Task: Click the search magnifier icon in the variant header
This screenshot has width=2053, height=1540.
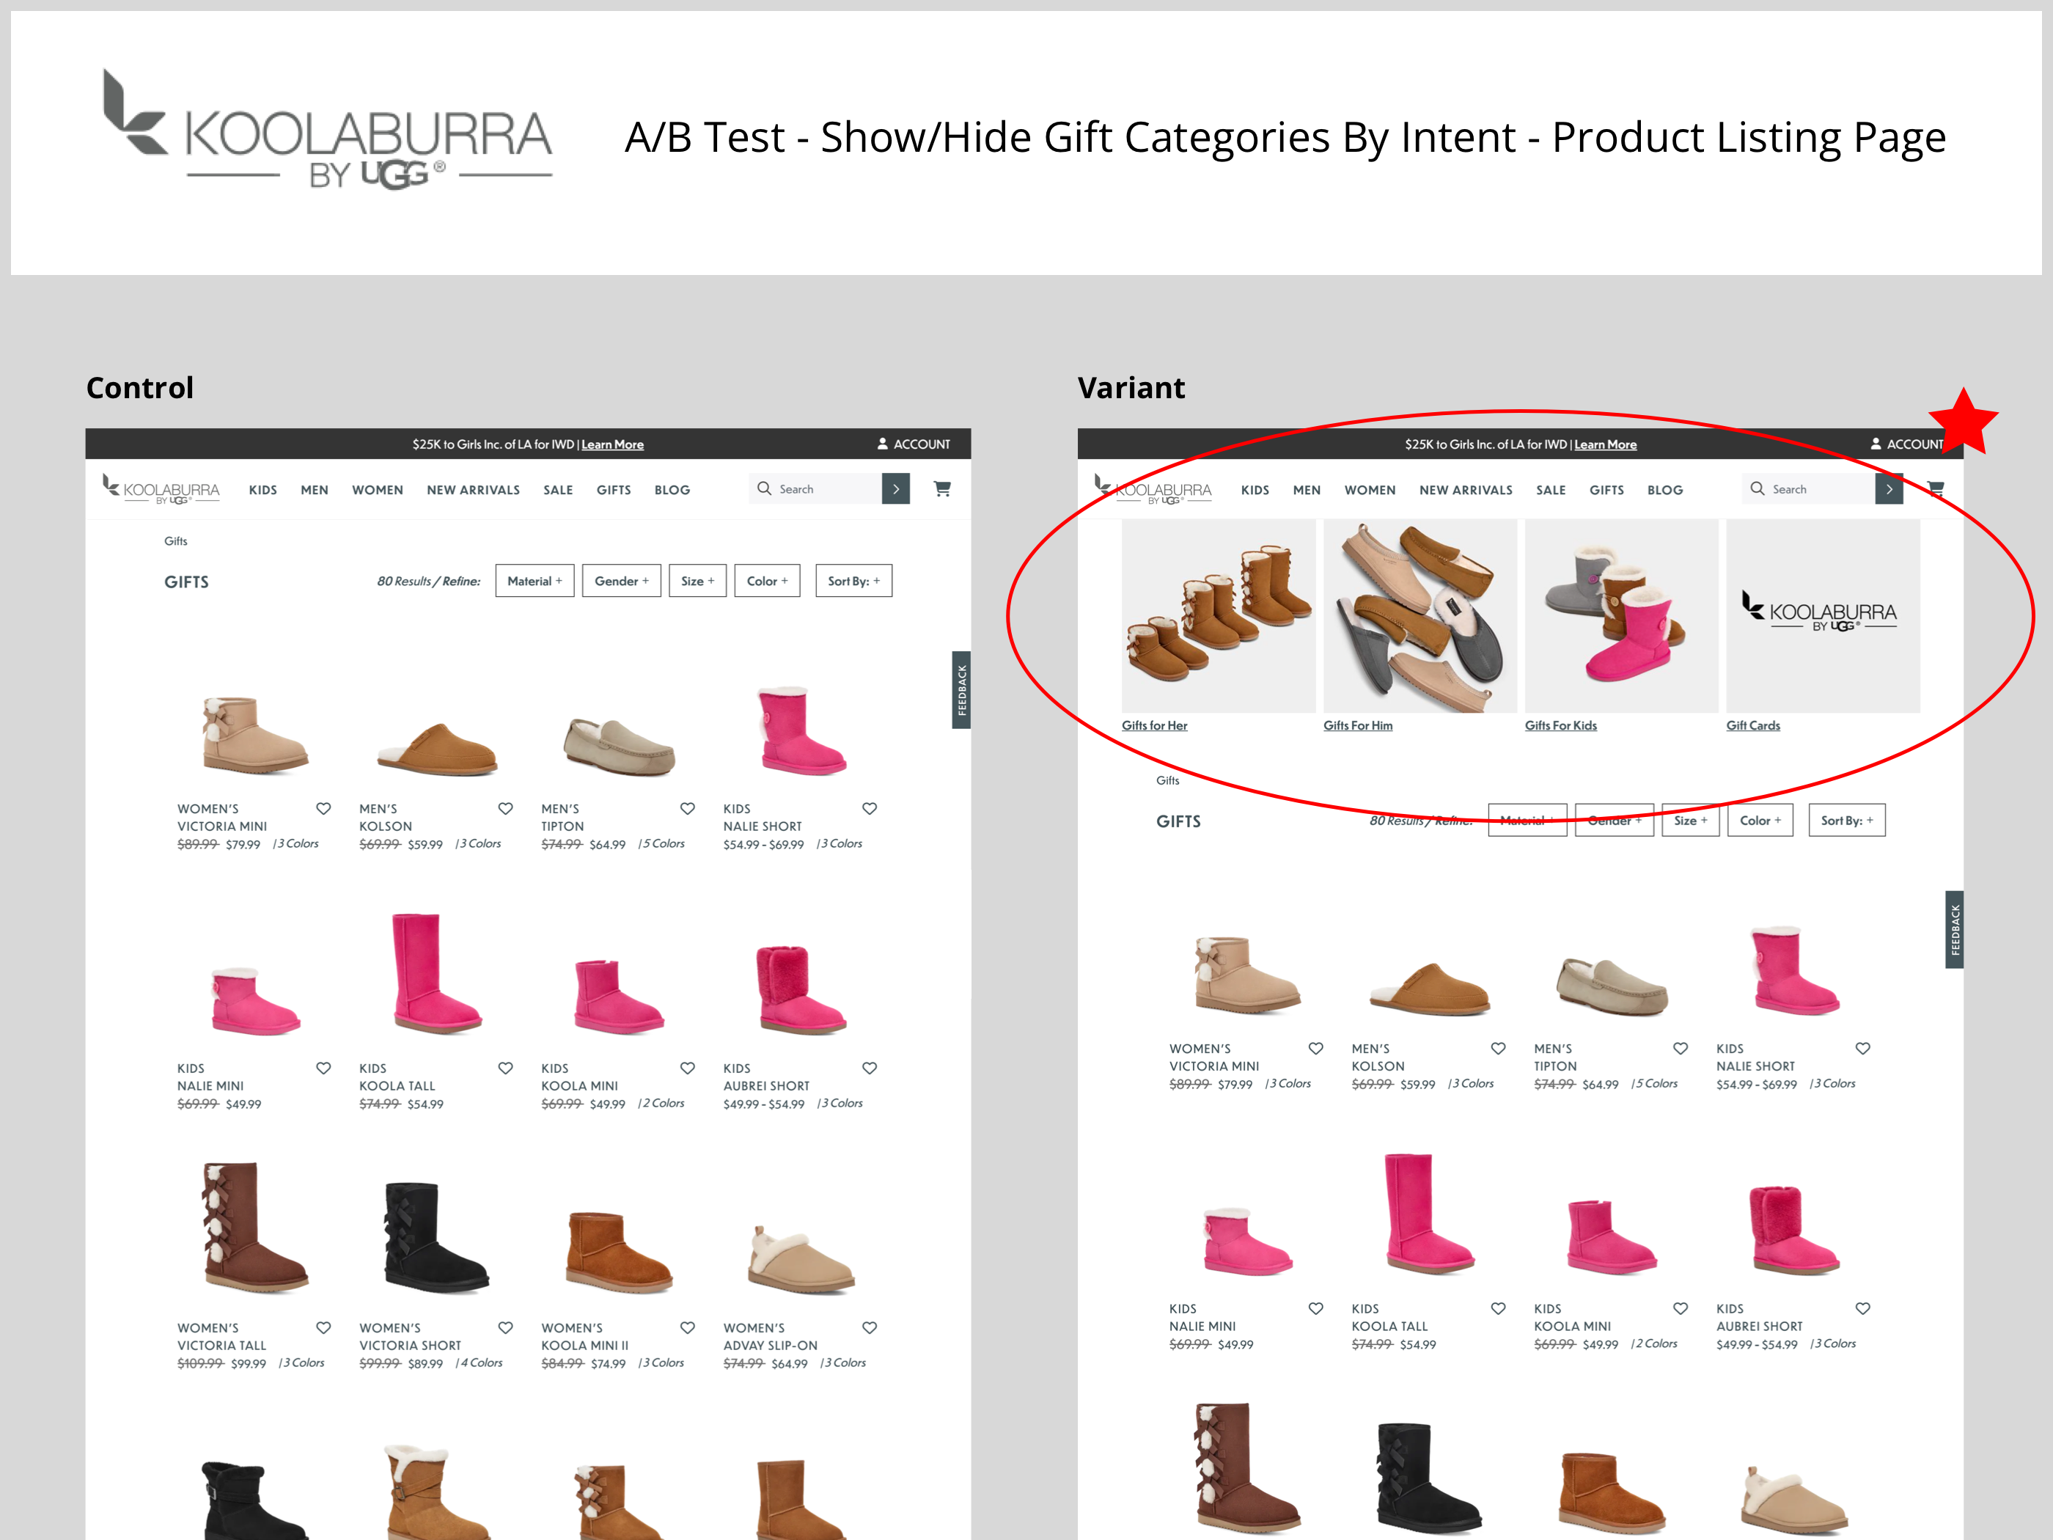Action: coord(1758,488)
